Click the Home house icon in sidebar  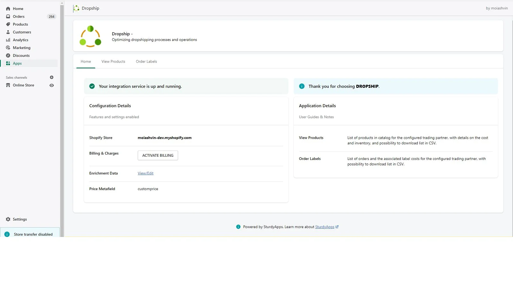(x=8, y=9)
